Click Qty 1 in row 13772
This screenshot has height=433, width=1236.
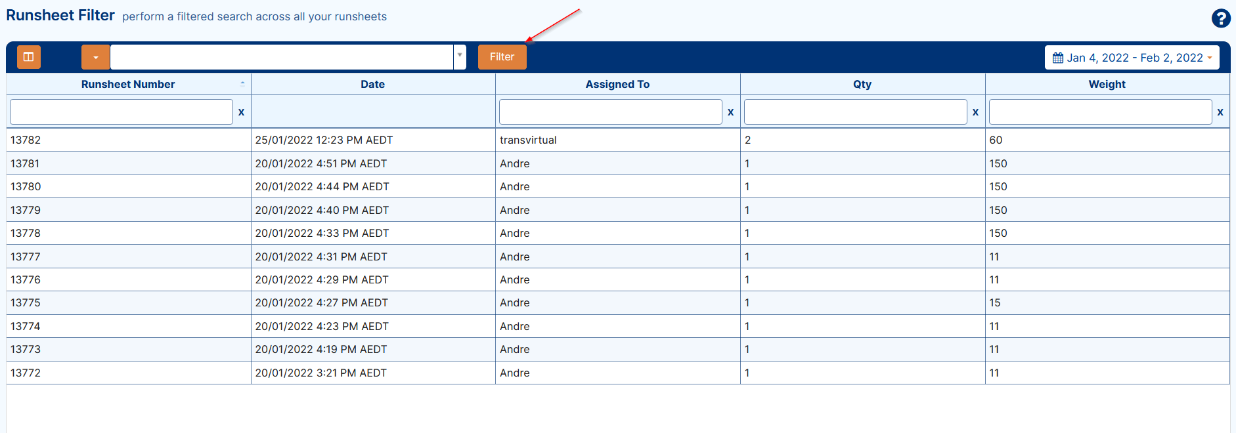747,373
